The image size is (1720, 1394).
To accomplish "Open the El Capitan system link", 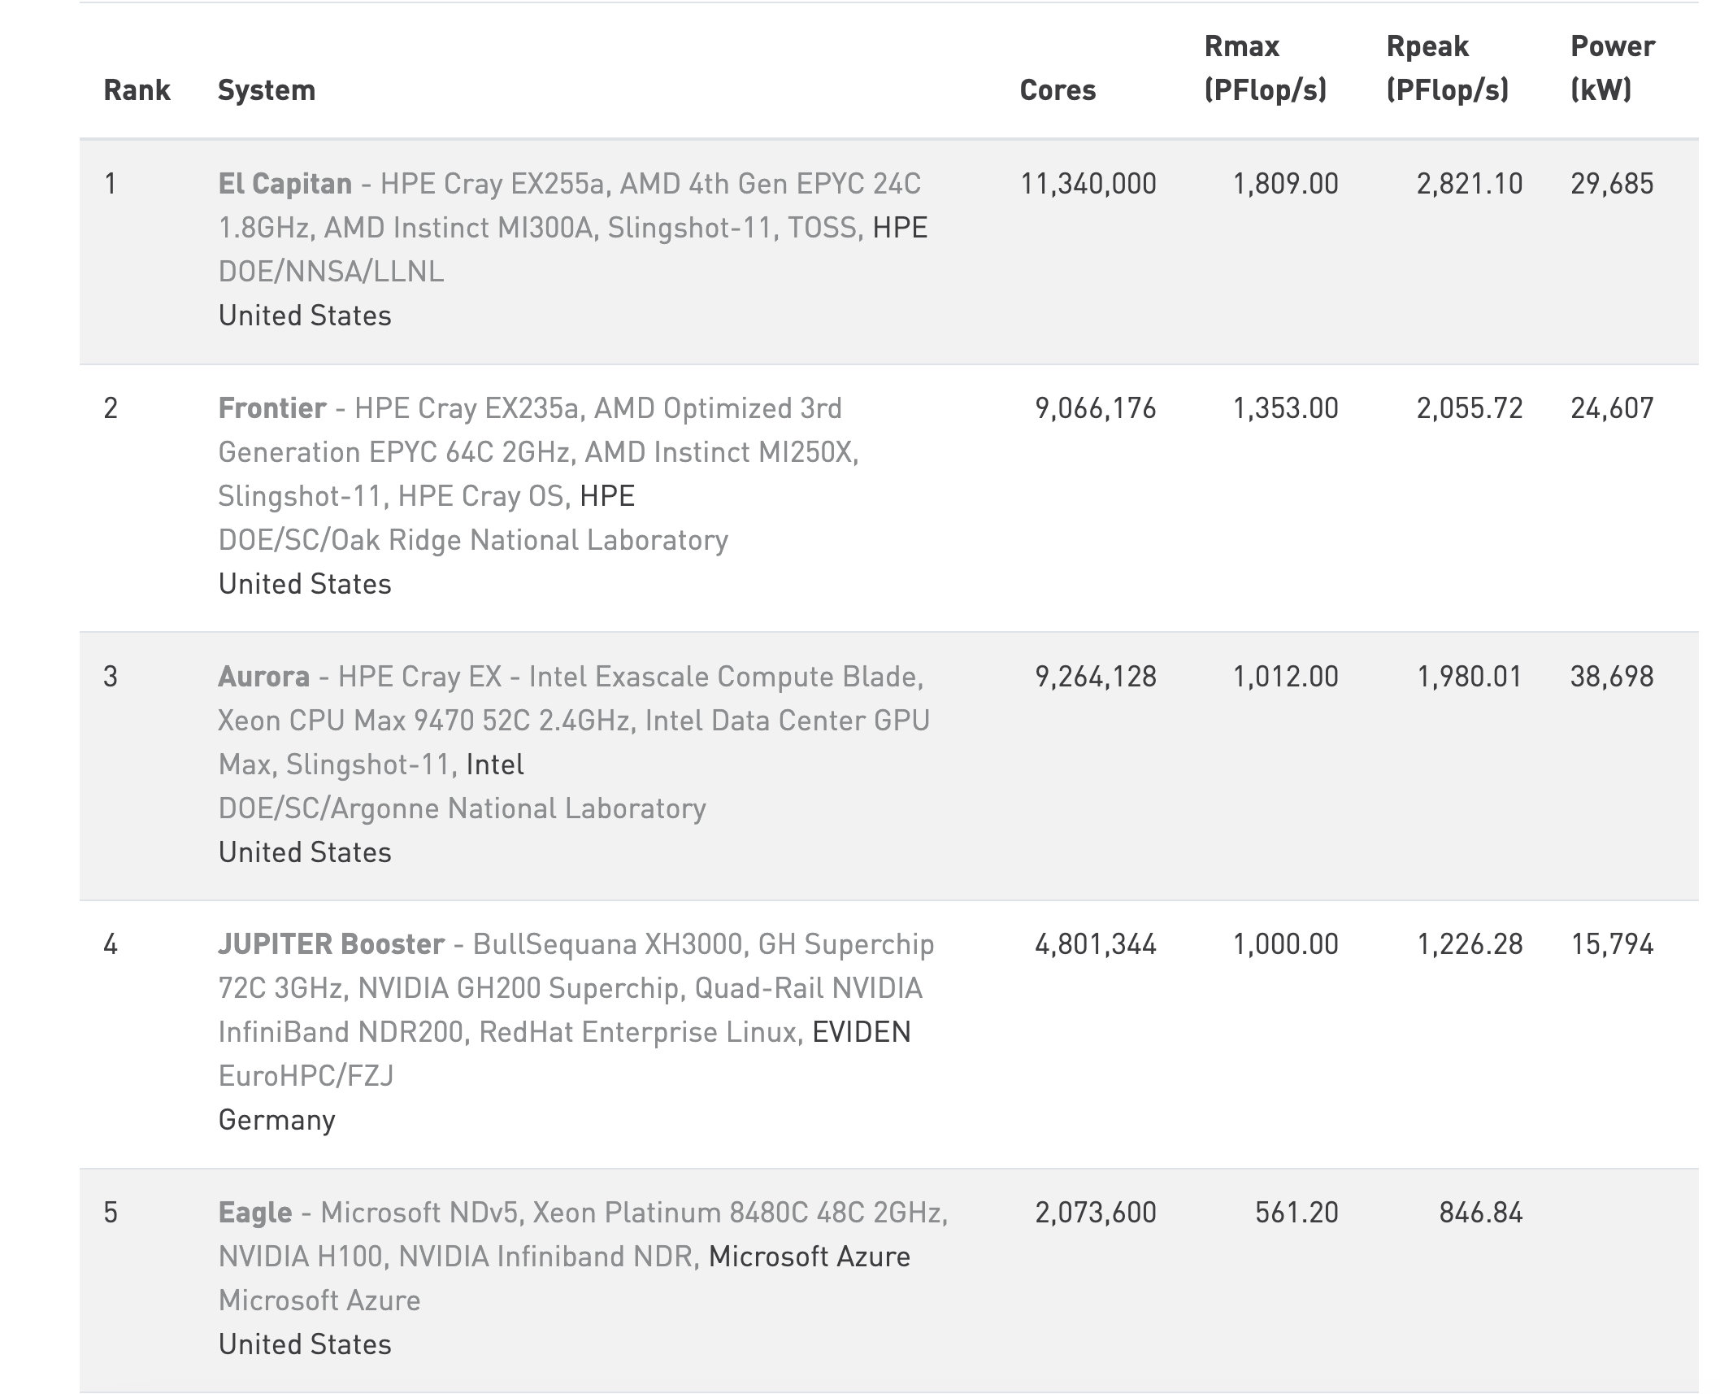I will [x=284, y=184].
